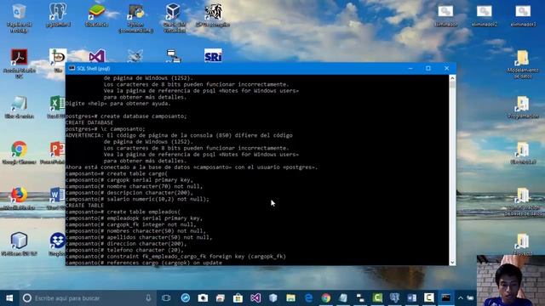This screenshot has height=306, width=545.
Task: Launch the Mozilla Firefox desktop shortcut
Action: [19, 198]
